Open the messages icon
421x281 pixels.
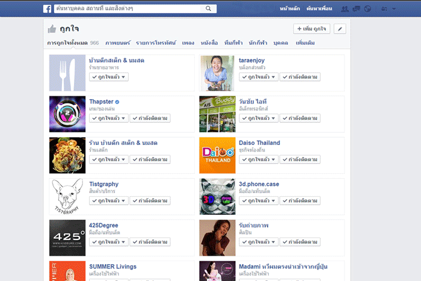[x=356, y=9]
